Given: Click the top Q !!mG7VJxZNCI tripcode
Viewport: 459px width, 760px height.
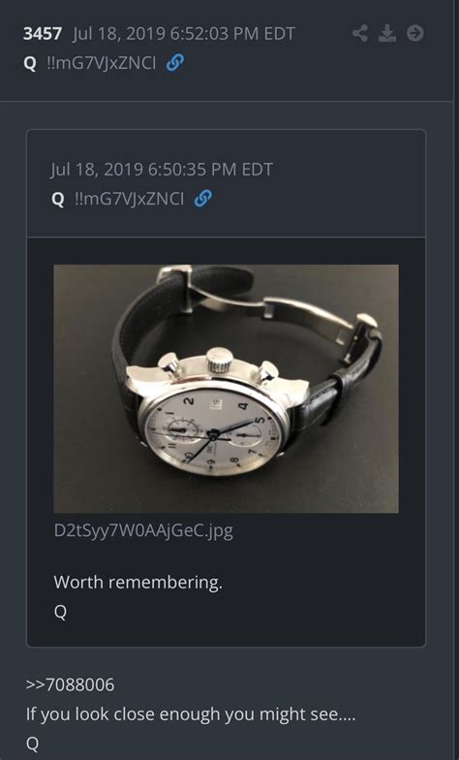Looking at the screenshot, I should click(x=89, y=64).
